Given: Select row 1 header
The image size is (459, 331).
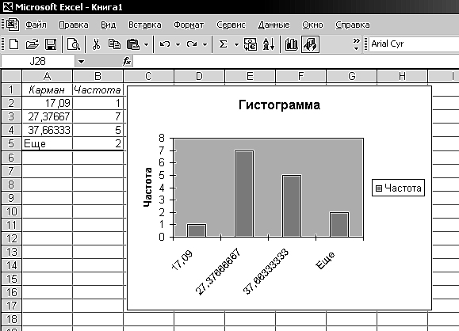Looking at the screenshot, I should (11, 89).
